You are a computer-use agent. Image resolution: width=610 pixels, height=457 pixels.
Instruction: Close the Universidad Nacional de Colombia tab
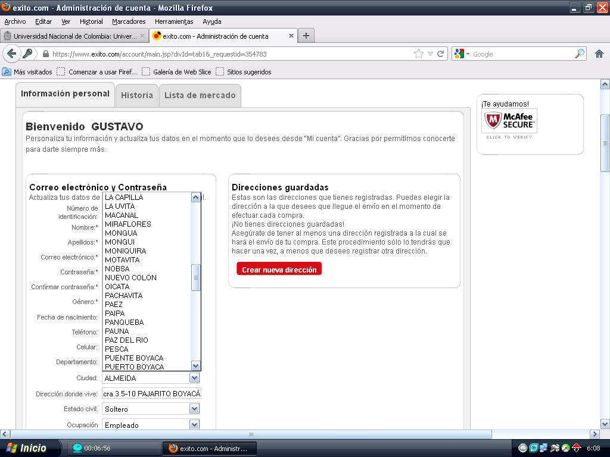(142, 36)
